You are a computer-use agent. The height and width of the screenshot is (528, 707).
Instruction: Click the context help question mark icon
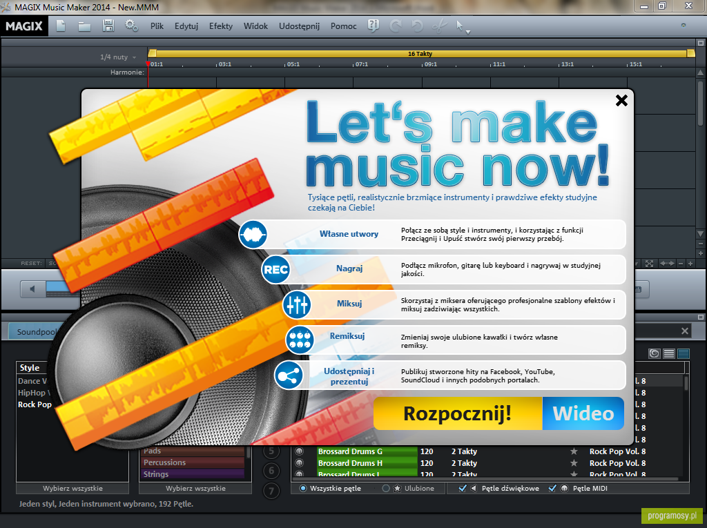pyautogui.click(x=374, y=26)
